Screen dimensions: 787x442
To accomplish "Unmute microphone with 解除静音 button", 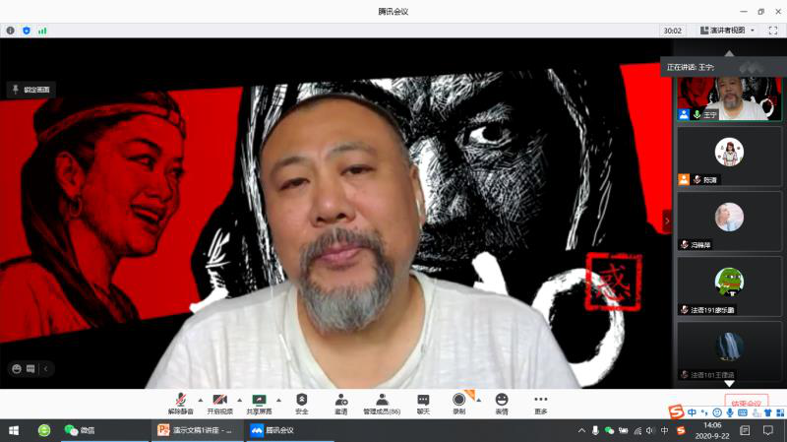I will [180, 402].
